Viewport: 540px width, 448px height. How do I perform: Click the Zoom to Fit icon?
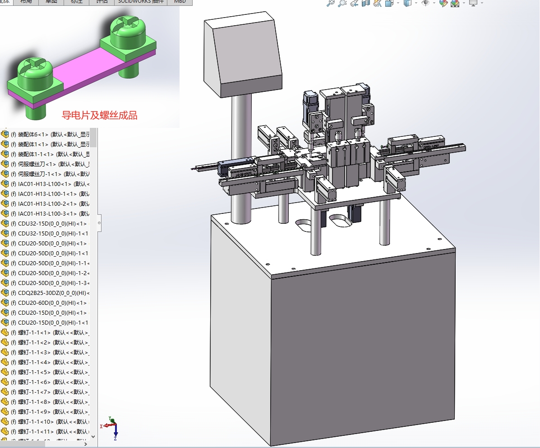tap(330, 3)
